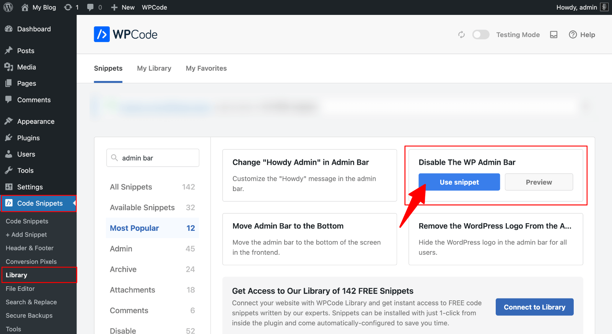Open Secure Backups submenu link
Image resolution: width=612 pixels, height=334 pixels.
29,316
